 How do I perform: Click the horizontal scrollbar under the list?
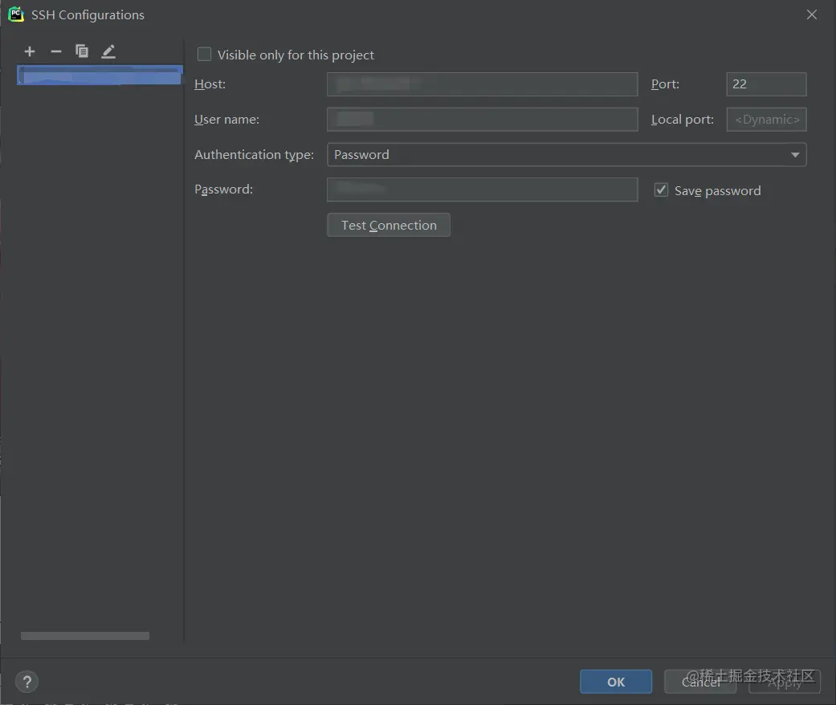(84, 635)
